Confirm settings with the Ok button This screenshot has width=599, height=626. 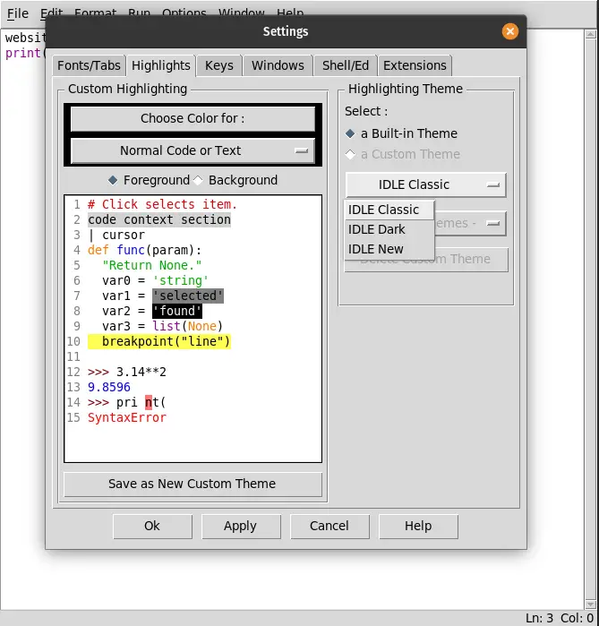coord(152,527)
